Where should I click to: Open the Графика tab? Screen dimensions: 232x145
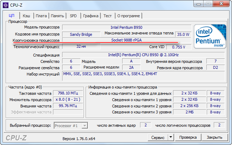pos(91,16)
